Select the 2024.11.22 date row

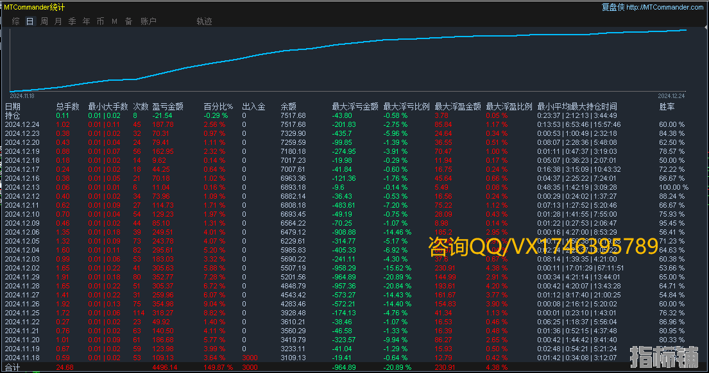(x=22, y=322)
